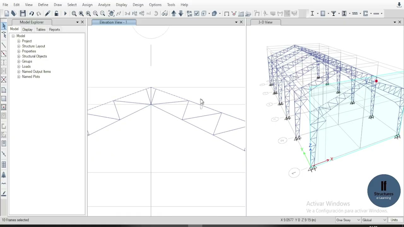Click the Show Undeformed Shape icon
404x227 pixels.
tap(227, 13)
